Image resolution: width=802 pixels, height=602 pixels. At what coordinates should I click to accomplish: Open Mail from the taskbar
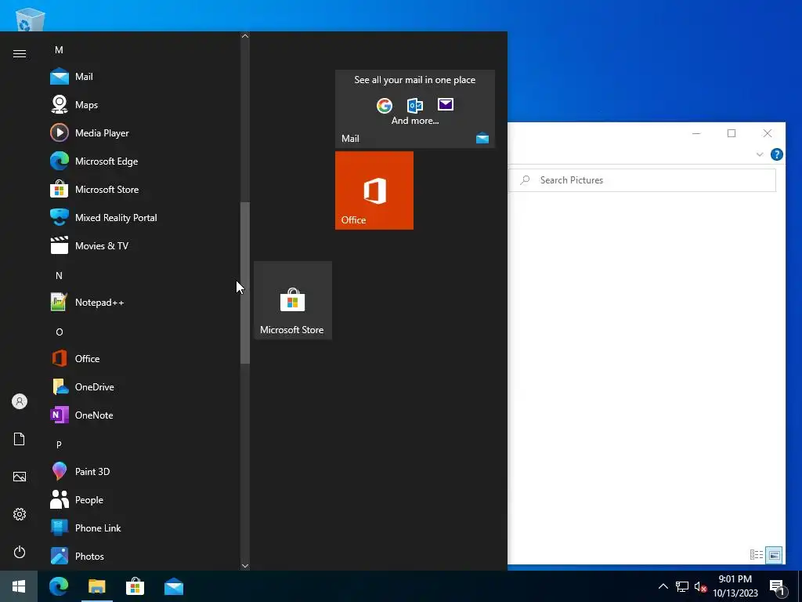pos(174,586)
